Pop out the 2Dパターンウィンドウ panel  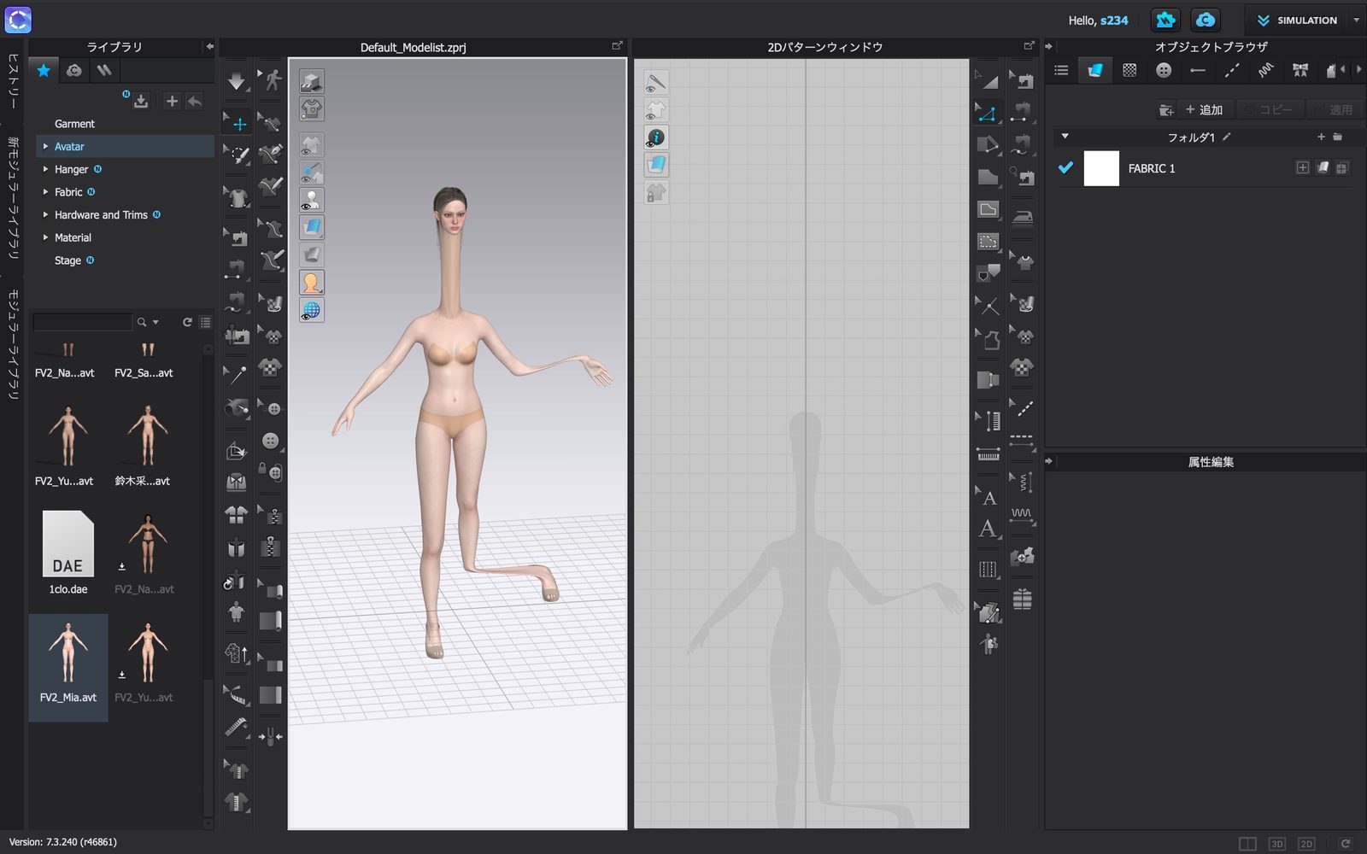point(1029,45)
